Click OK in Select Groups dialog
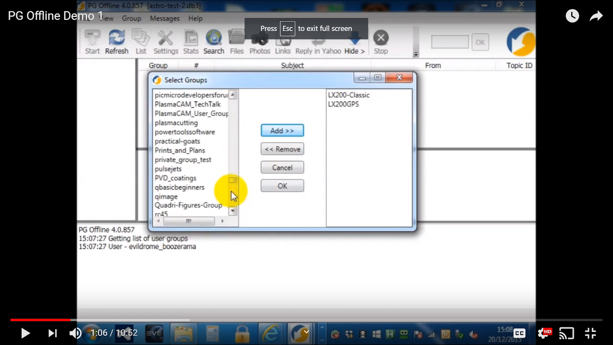 (282, 186)
